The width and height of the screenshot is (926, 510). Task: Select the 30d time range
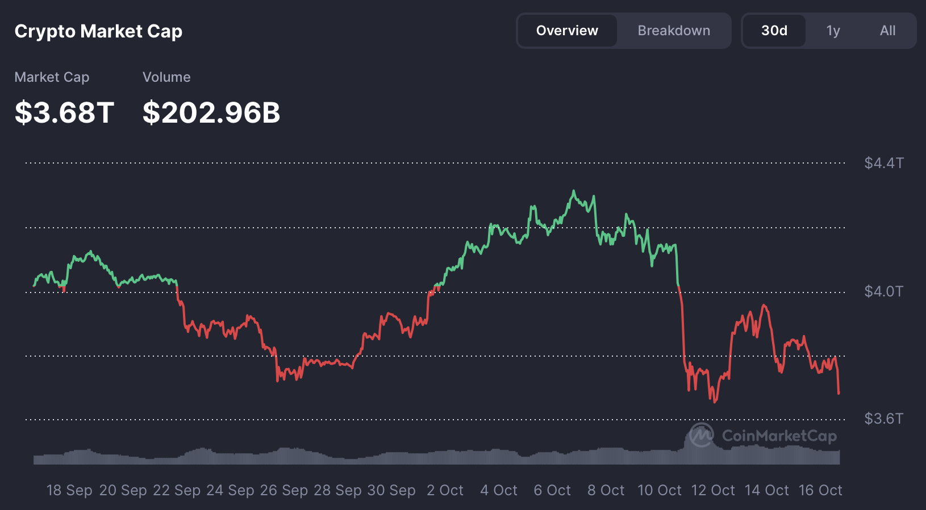[x=774, y=31]
